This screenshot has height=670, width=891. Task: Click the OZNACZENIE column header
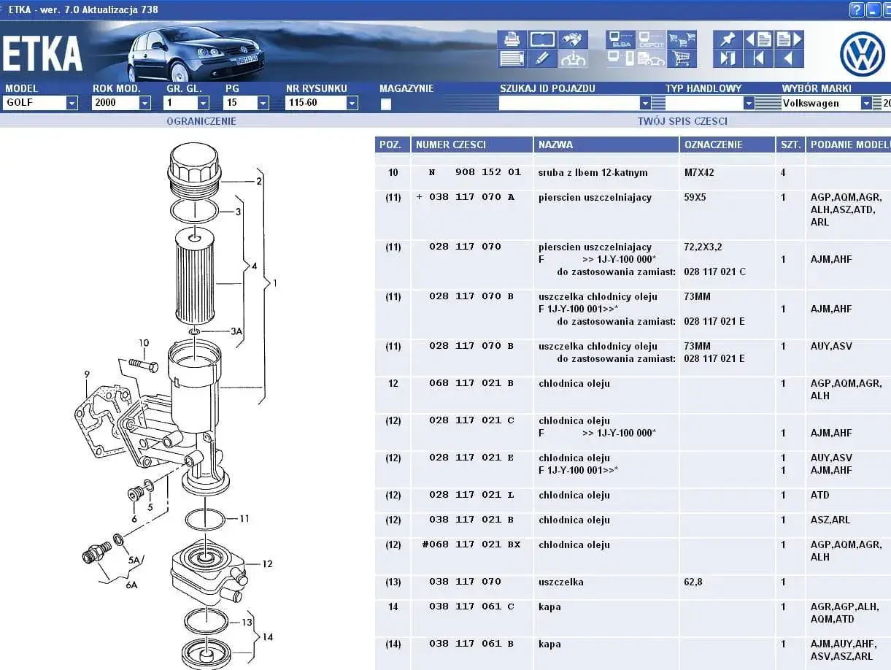[728, 145]
